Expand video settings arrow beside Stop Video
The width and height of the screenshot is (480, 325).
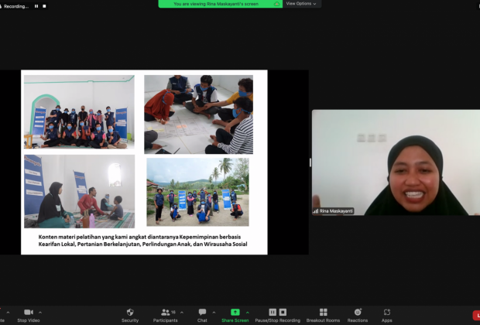[40, 312]
